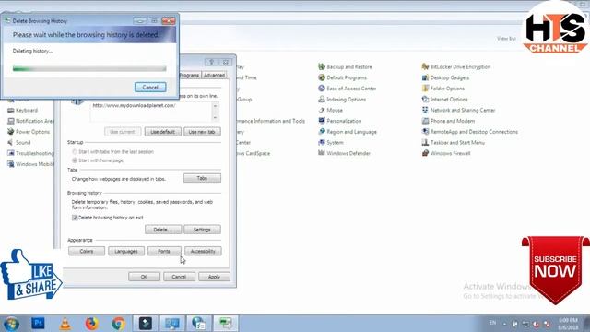Launch Firefox from the taskbar
This screenshot has height=332, width=590.
pyautogui.click(x=92, y=324)
